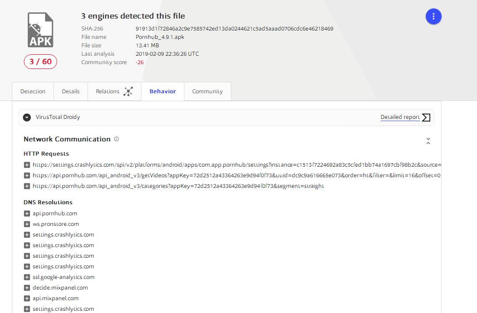Click the api.pornhub.com domain text

[55, 214]
